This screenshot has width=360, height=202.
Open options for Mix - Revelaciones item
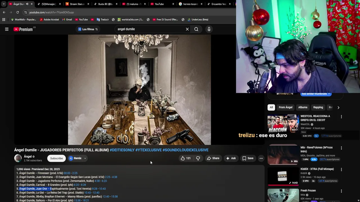pos(341,148)
